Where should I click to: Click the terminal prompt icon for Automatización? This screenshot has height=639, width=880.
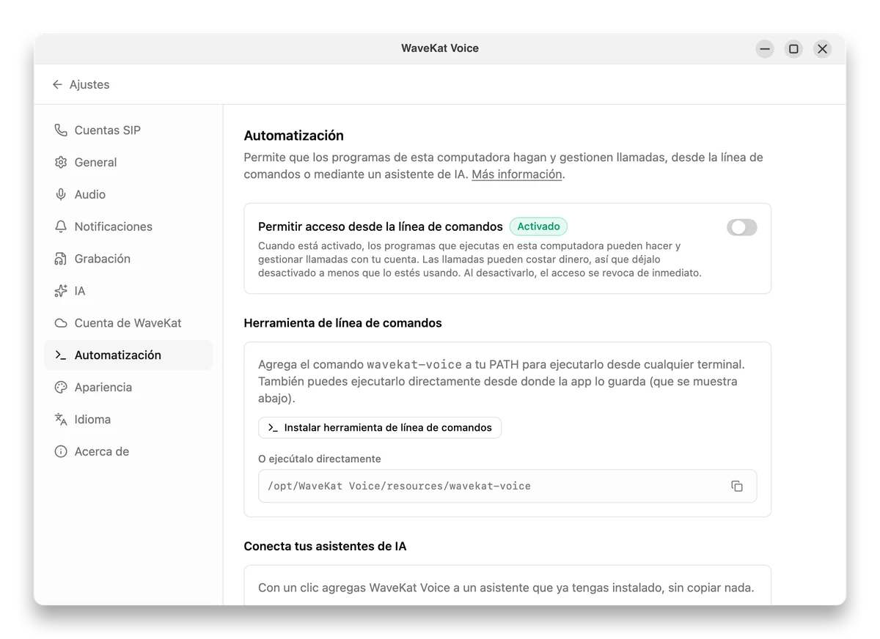61,355
